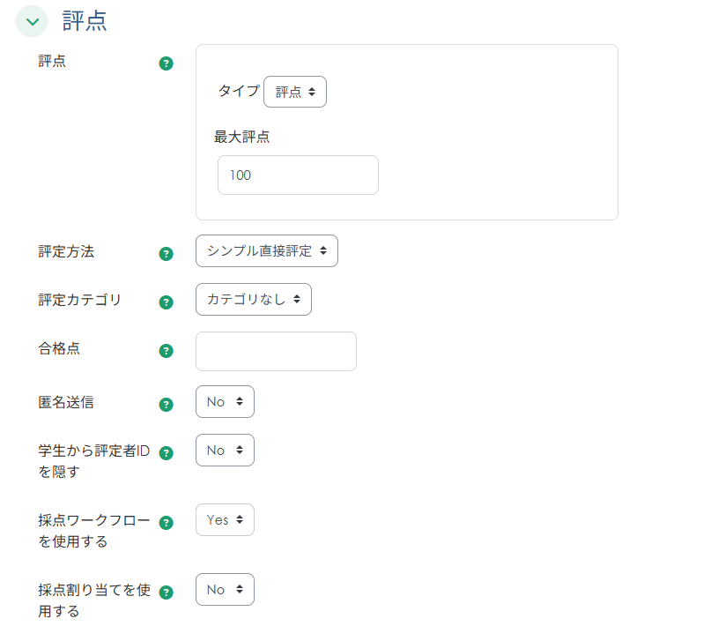Open 採点ワークフロー Yes selector
This screenshot has width=718, height=641.
225,520
